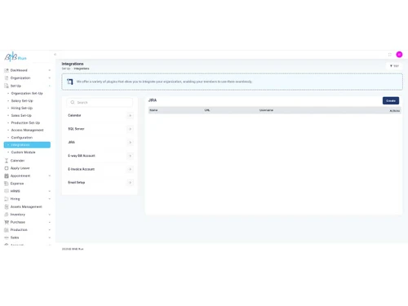Viewport: 408px width, 306px height.
Task: Focus the integrations Search field
Action: click(100, 103)
